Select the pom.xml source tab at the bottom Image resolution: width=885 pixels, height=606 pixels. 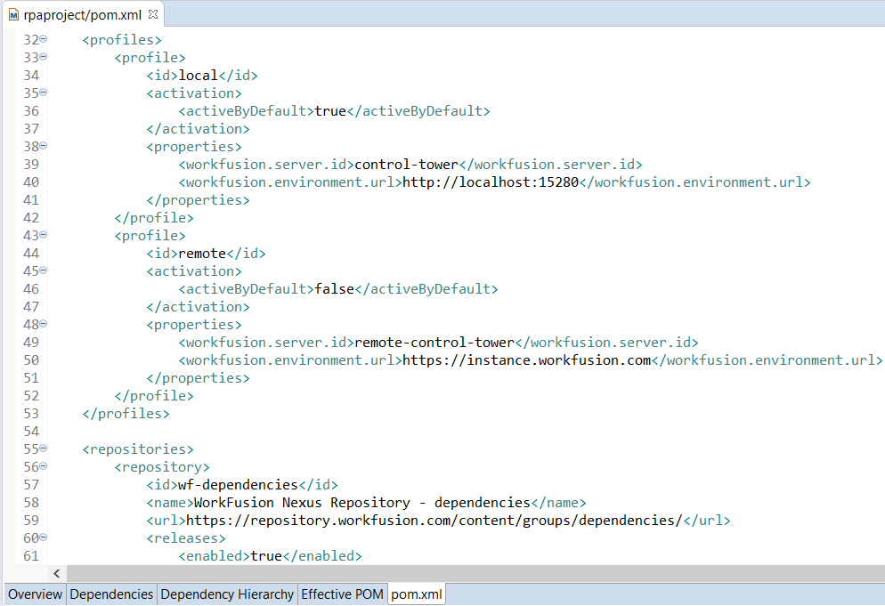(x=417, y=594)
